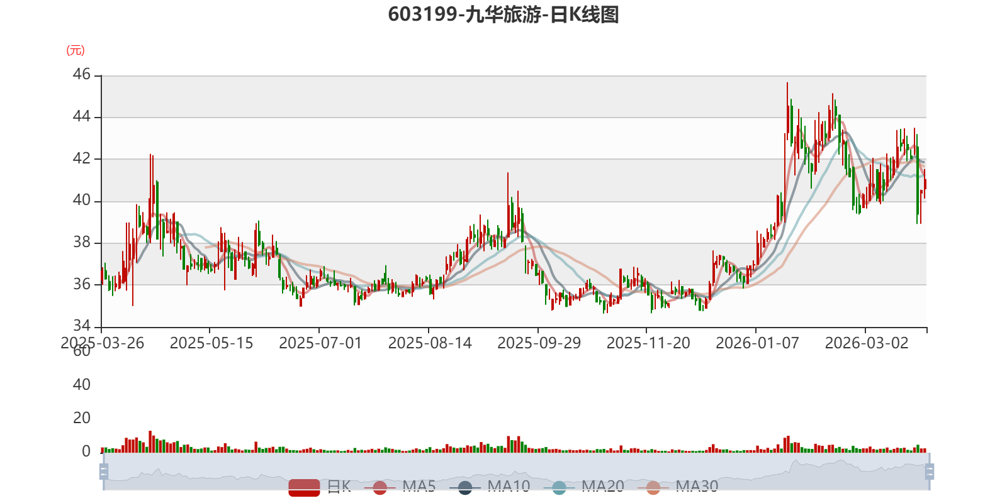Toggle the MA20 series legend item
The width and height of the screenshot is (1007, 503).
point(584,487)
